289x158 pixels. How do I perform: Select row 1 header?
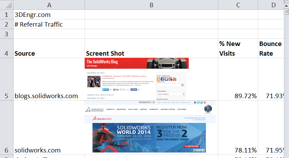click(7, 15)
